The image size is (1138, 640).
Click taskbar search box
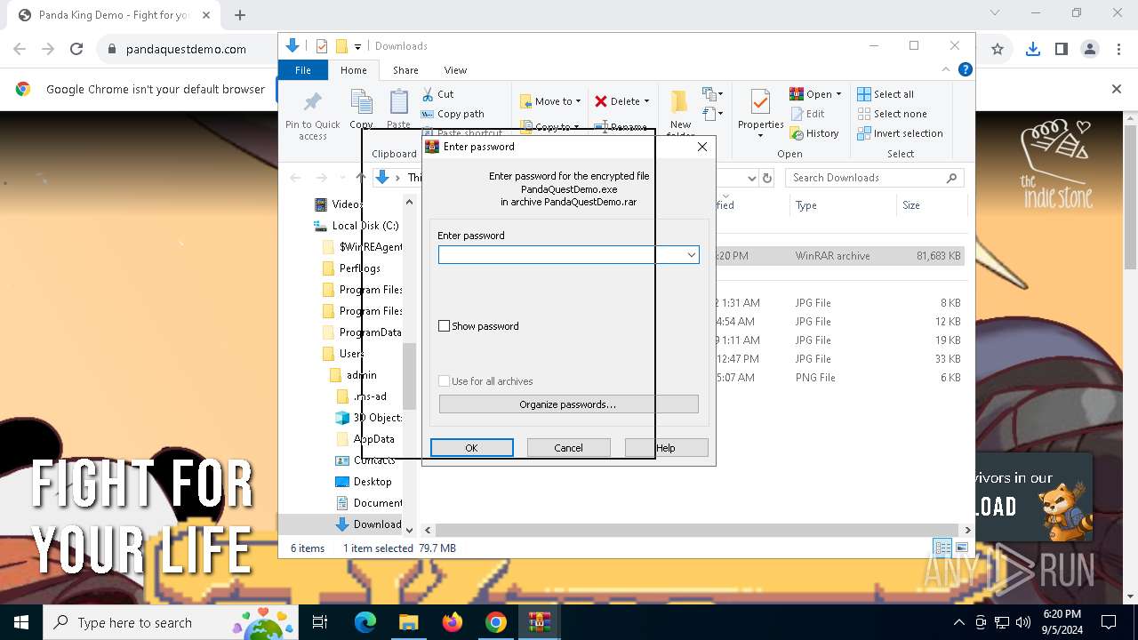171,622
